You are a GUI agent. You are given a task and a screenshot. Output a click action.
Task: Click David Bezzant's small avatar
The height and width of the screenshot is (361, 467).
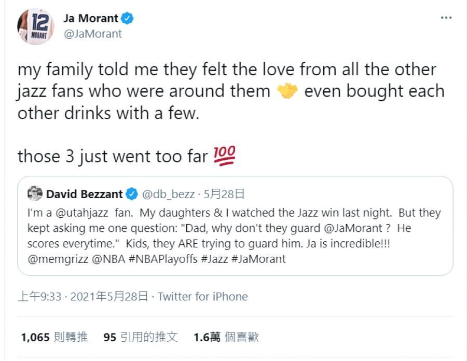pyautogui.click(x=35, y=194)
